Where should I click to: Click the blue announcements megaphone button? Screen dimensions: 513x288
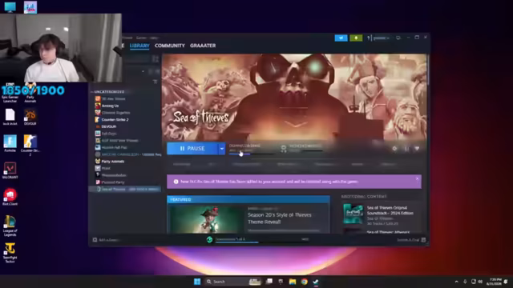coord(341,38)
